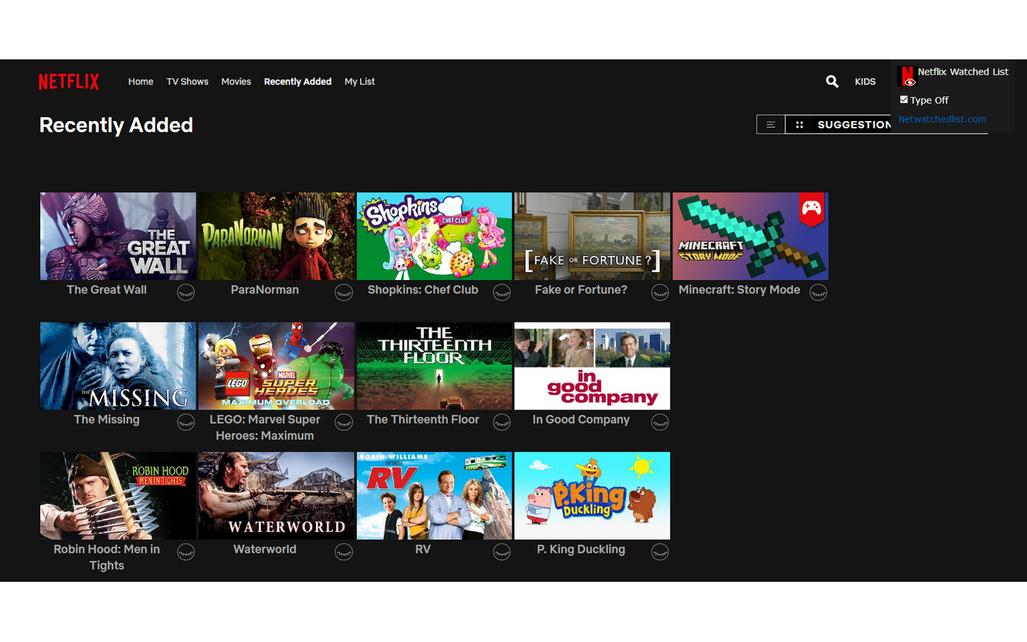The width and height of the screenshot is (1027, 642).
Task: Open The Great Wall poster thumbnail
Action: [x=118, y=236]
